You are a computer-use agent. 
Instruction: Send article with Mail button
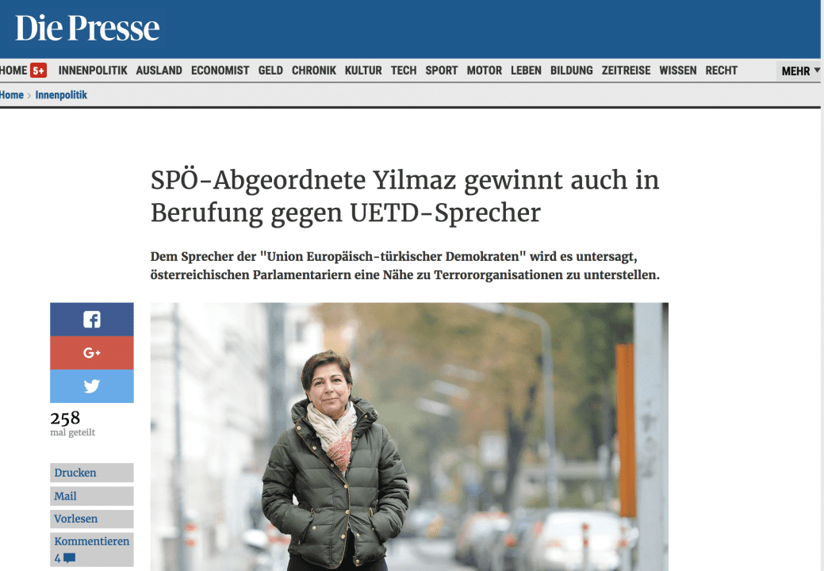click(91, 496)
